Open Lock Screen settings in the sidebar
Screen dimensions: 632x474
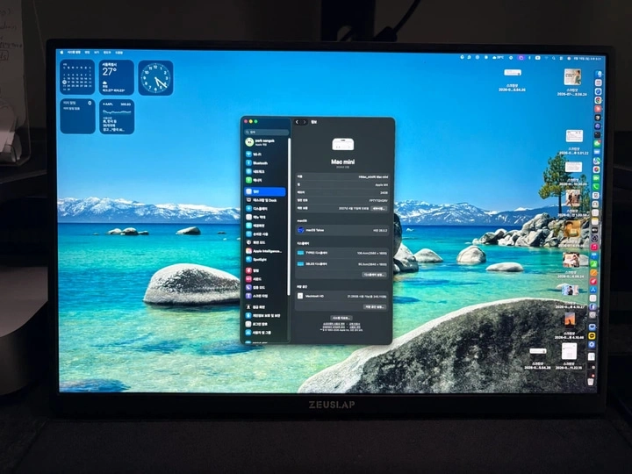pyautogui.click(x=265, y=307)
